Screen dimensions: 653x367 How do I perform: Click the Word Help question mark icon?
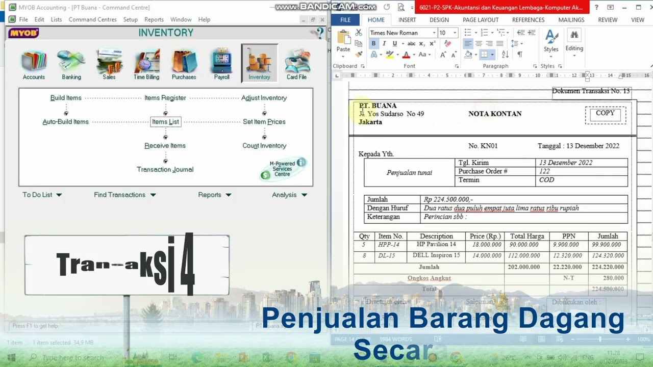(597, 8)
